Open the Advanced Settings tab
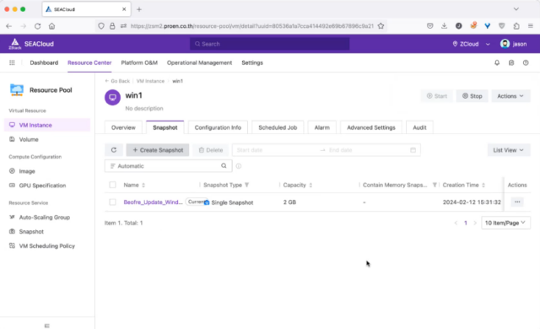The image size is (540, 329). coord(371,127)
